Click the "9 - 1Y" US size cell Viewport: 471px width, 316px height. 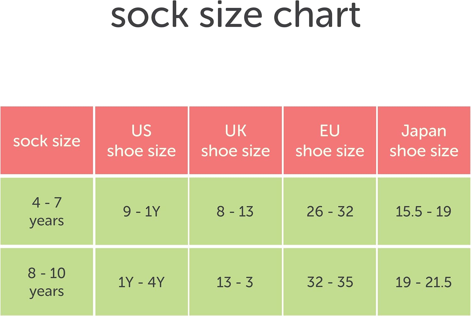pyautogui.click(x=141, y=212)
